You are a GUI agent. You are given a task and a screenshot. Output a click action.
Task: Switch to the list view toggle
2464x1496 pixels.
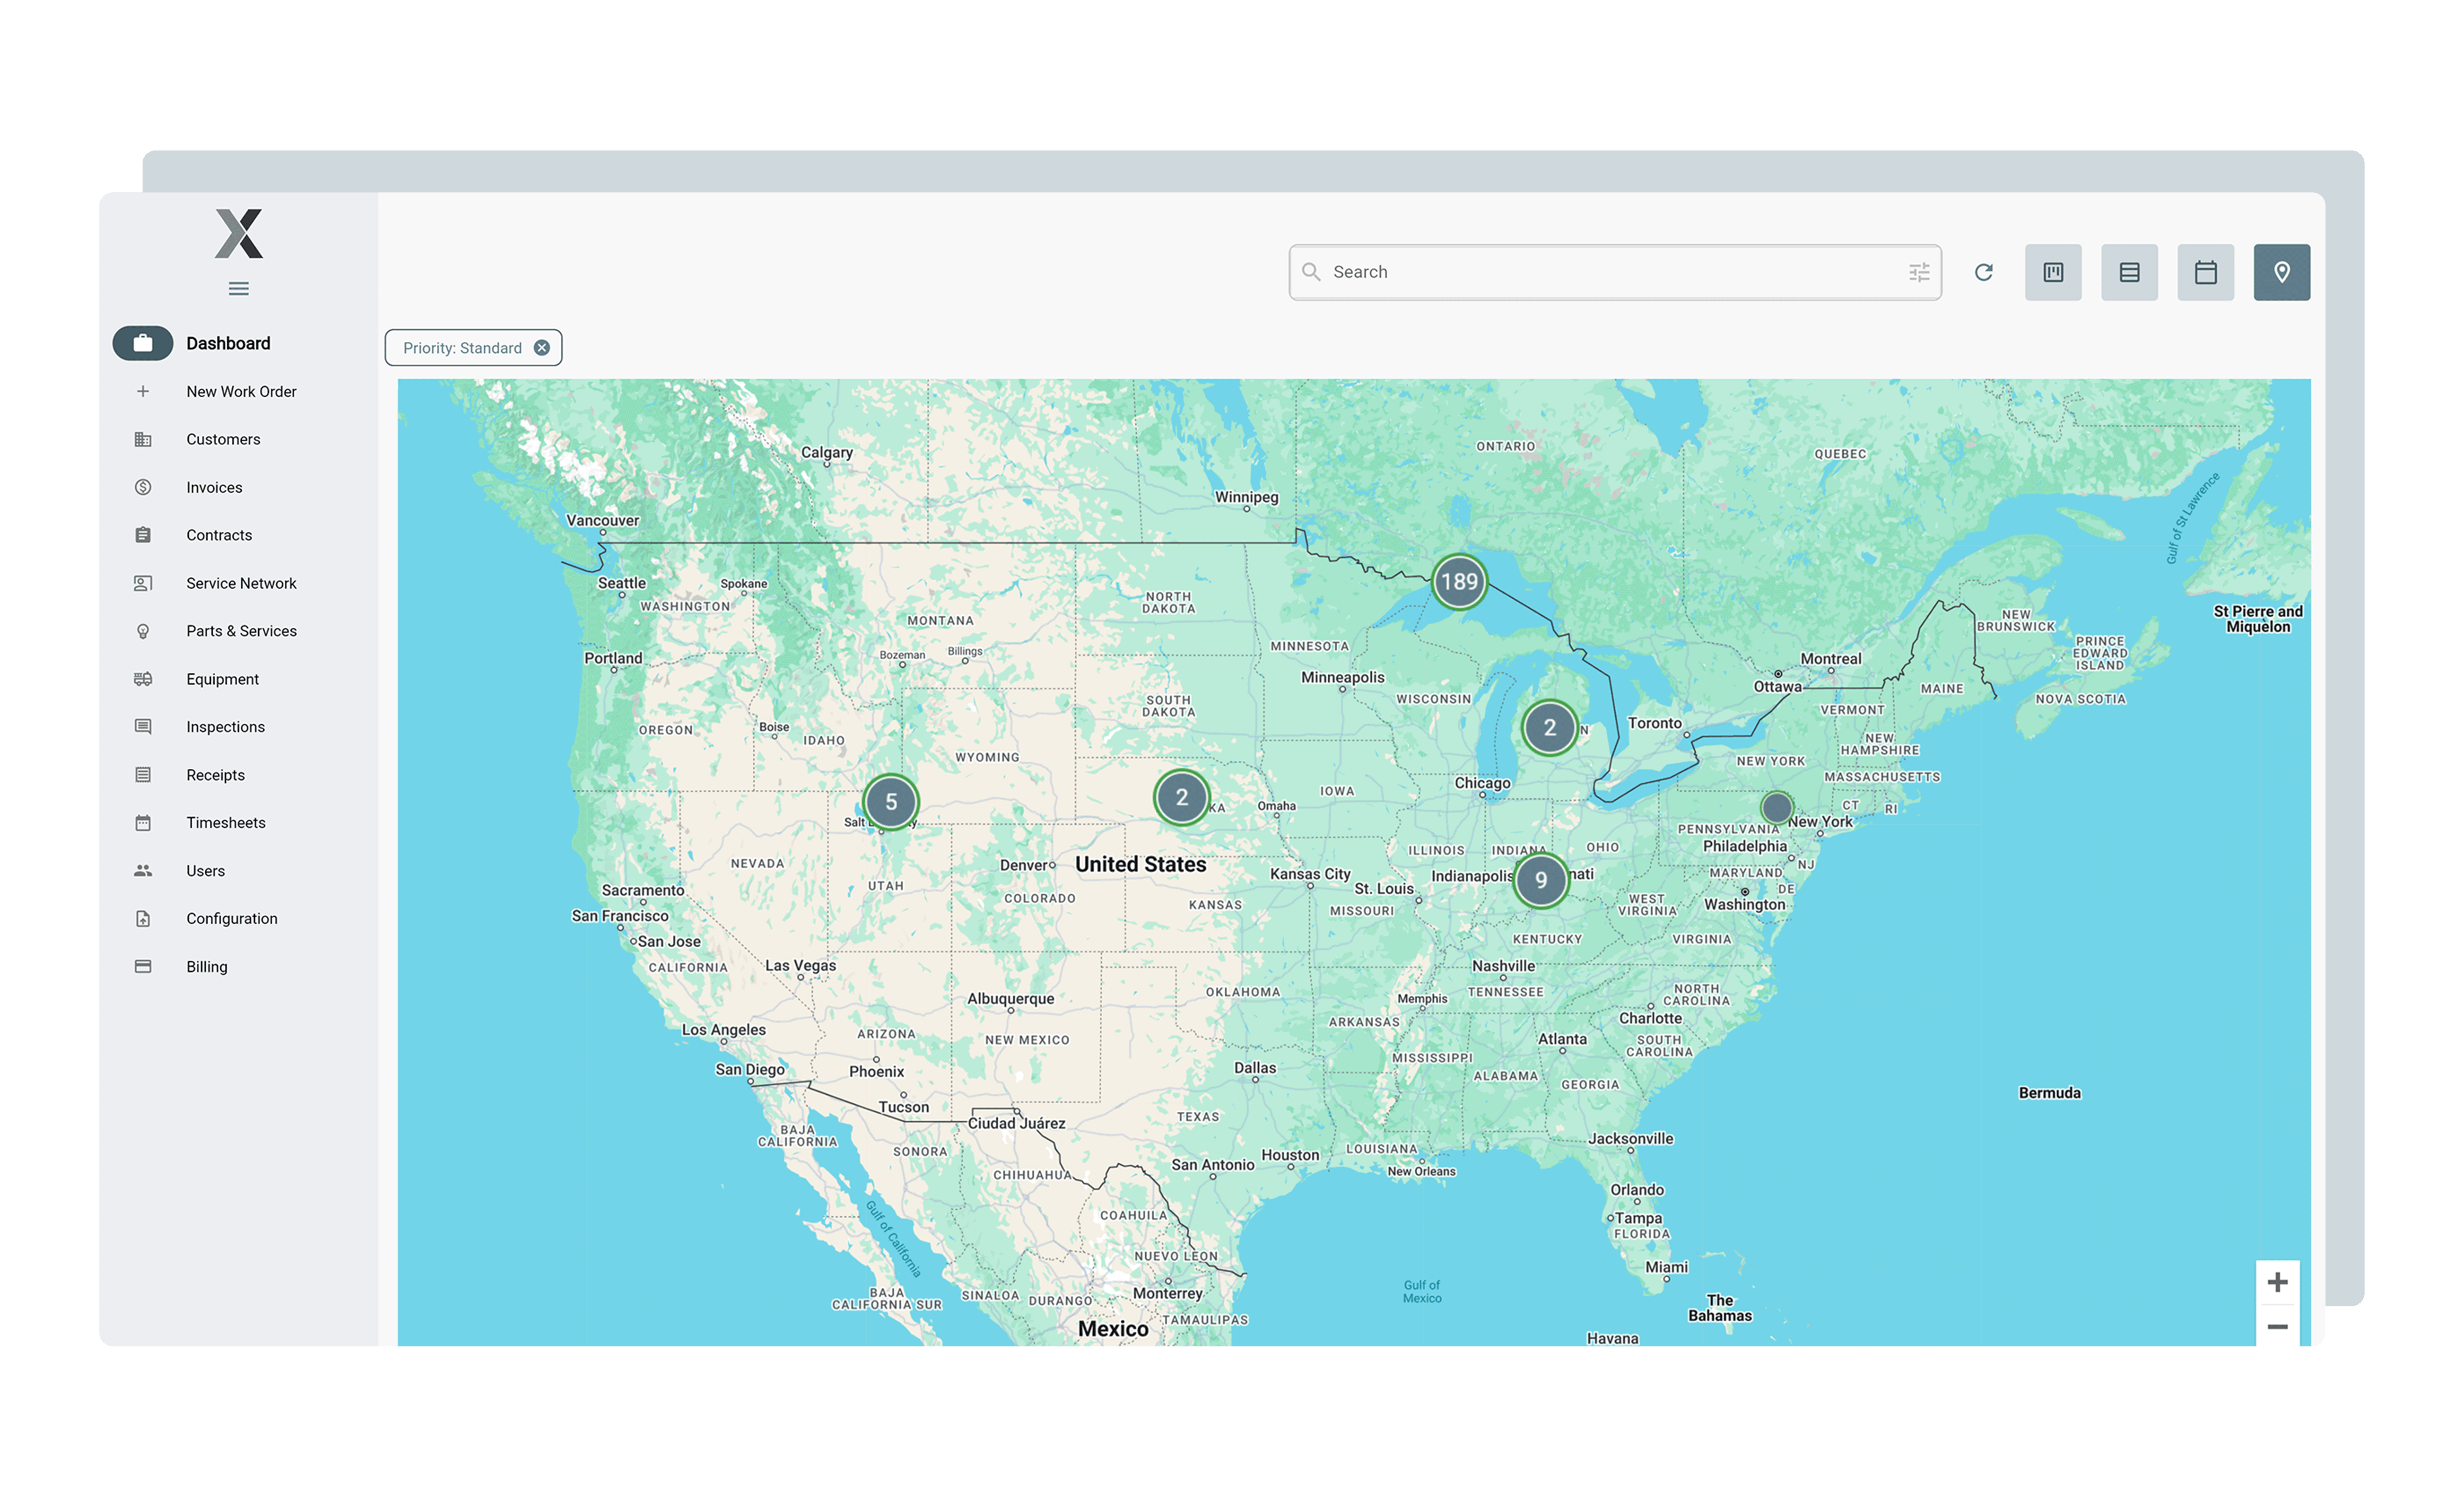point(2129,272)
